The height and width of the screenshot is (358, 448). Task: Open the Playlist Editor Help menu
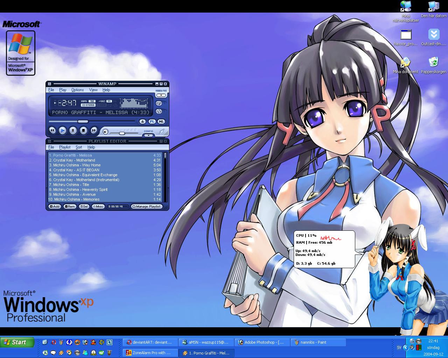tap(91, 147)
